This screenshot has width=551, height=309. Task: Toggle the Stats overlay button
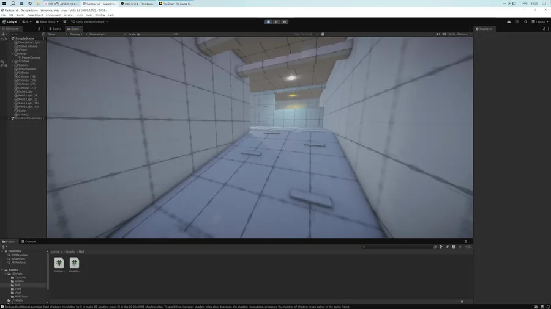click(452, 34)
